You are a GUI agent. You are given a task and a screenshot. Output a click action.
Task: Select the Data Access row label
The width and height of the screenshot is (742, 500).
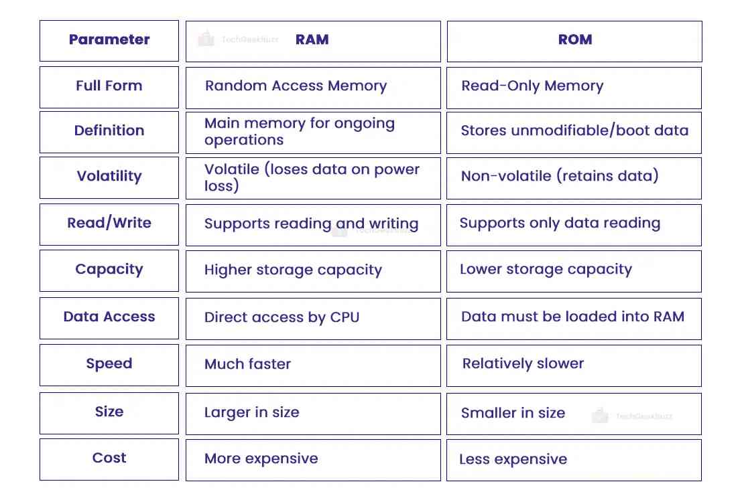[x=109, y=317]
